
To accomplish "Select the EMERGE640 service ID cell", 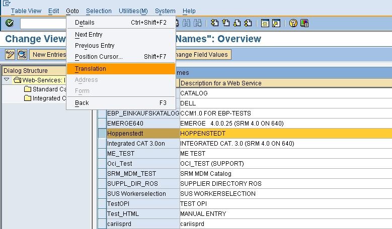I will 143,123.
